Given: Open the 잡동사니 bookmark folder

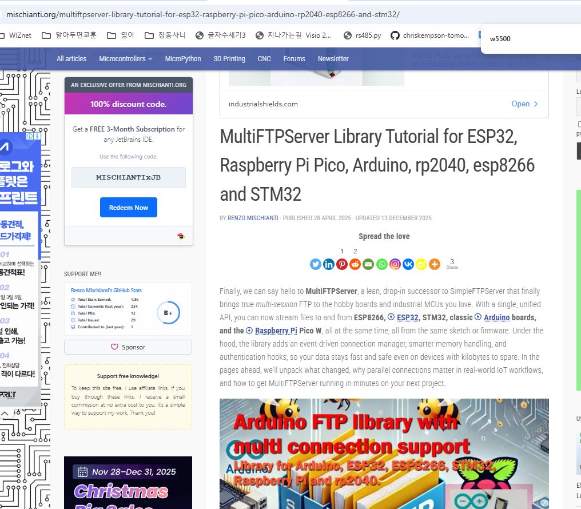Looking at the screenshot, I should (165, 35).
